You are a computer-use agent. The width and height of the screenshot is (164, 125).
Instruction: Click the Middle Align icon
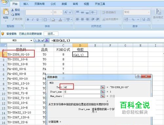point(82,12)
